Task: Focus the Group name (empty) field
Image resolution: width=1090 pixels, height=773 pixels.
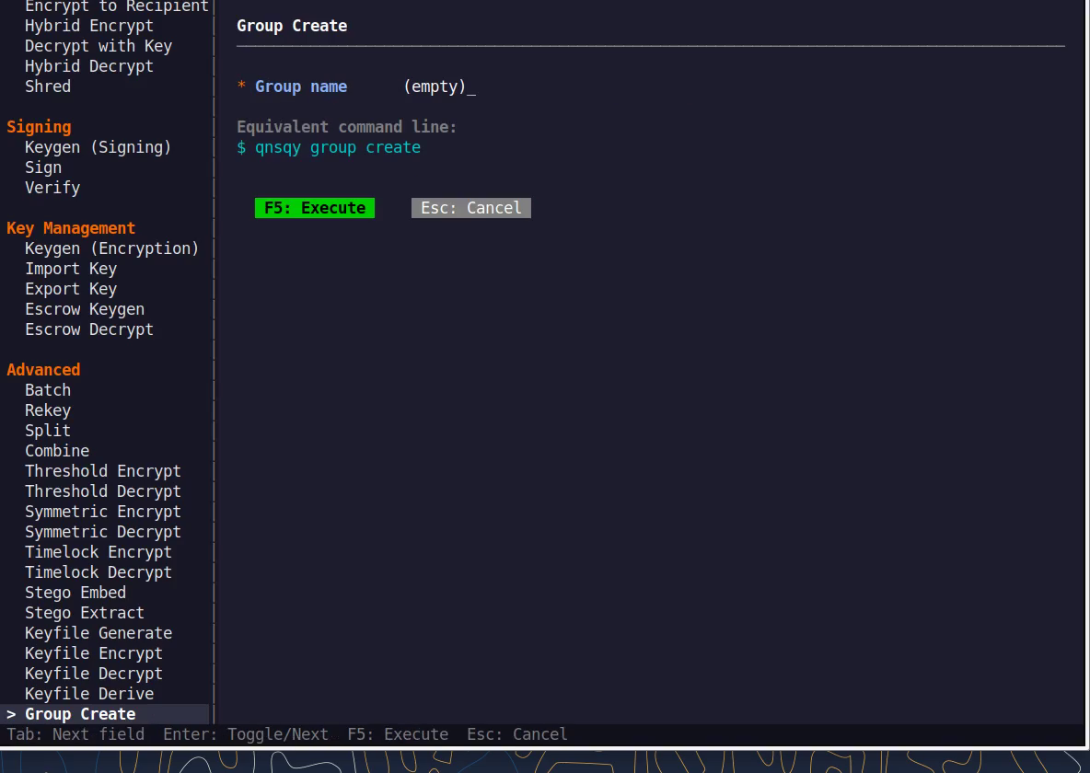Action: point(439,87)
